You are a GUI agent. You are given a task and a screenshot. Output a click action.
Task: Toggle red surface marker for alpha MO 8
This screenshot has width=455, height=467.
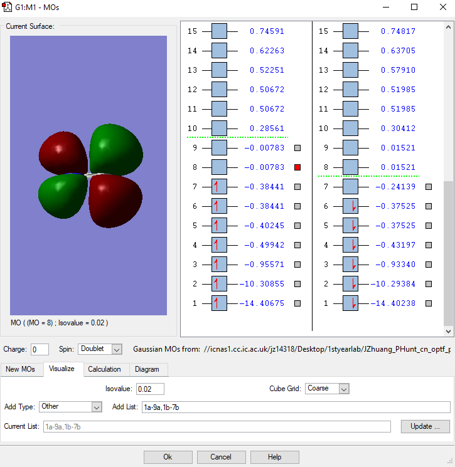[x=297, y=167]
